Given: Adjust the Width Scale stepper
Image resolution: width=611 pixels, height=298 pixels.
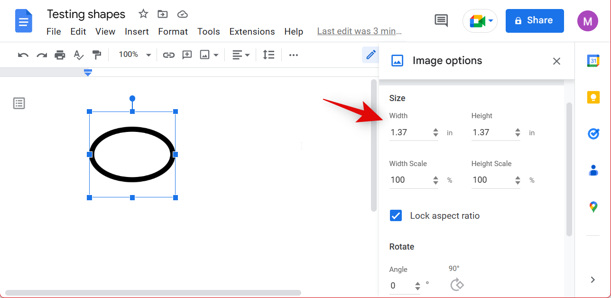Looking at the screenshot, I should tap(435, 180).
